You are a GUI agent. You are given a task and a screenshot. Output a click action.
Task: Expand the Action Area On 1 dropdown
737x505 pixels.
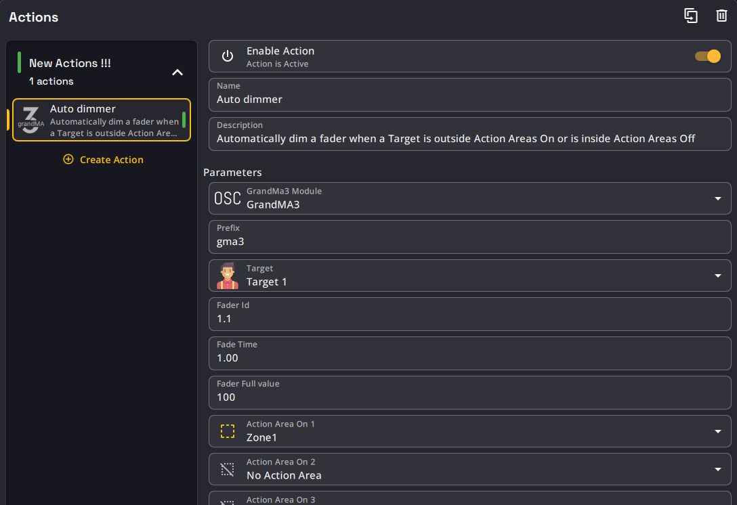click(x=717, y=431)
